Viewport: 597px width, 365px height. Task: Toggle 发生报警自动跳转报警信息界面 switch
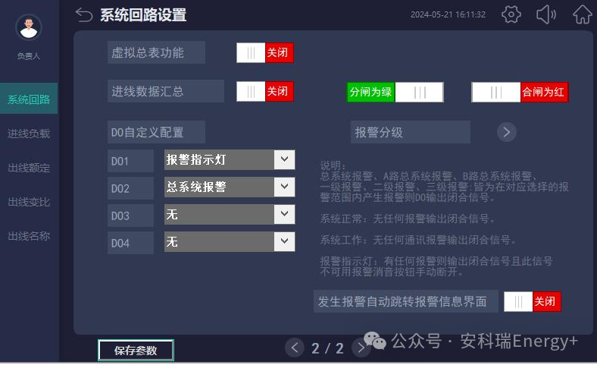coord(533,302)
